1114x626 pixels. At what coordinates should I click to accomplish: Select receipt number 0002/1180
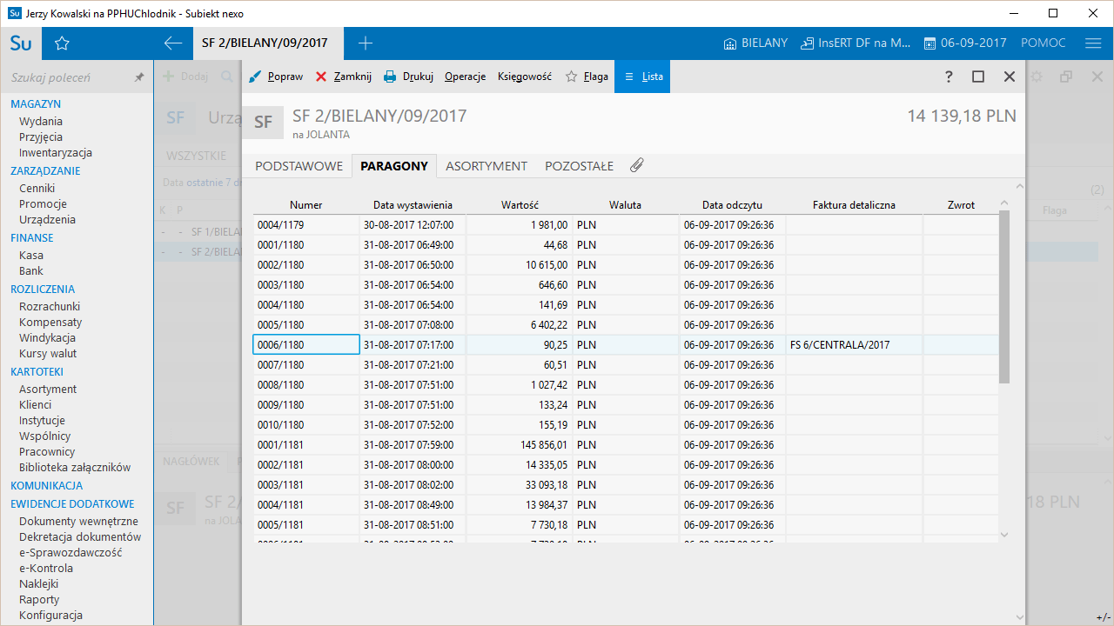(x=306, y=265)
